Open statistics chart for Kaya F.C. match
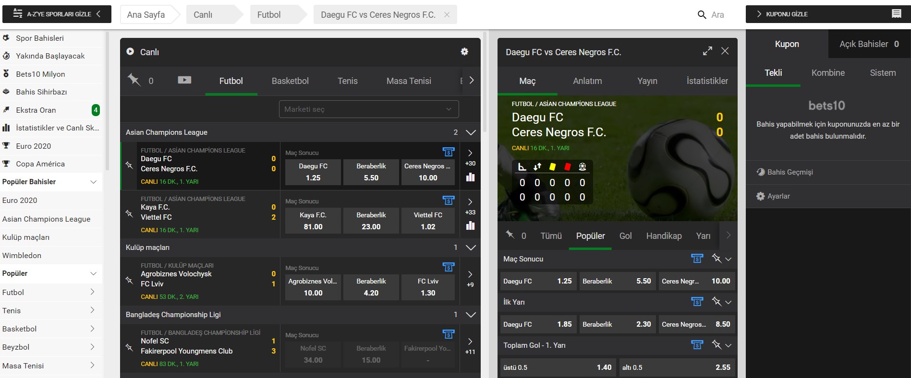Screen dimensions: 911x378 (x=470, y=225)
